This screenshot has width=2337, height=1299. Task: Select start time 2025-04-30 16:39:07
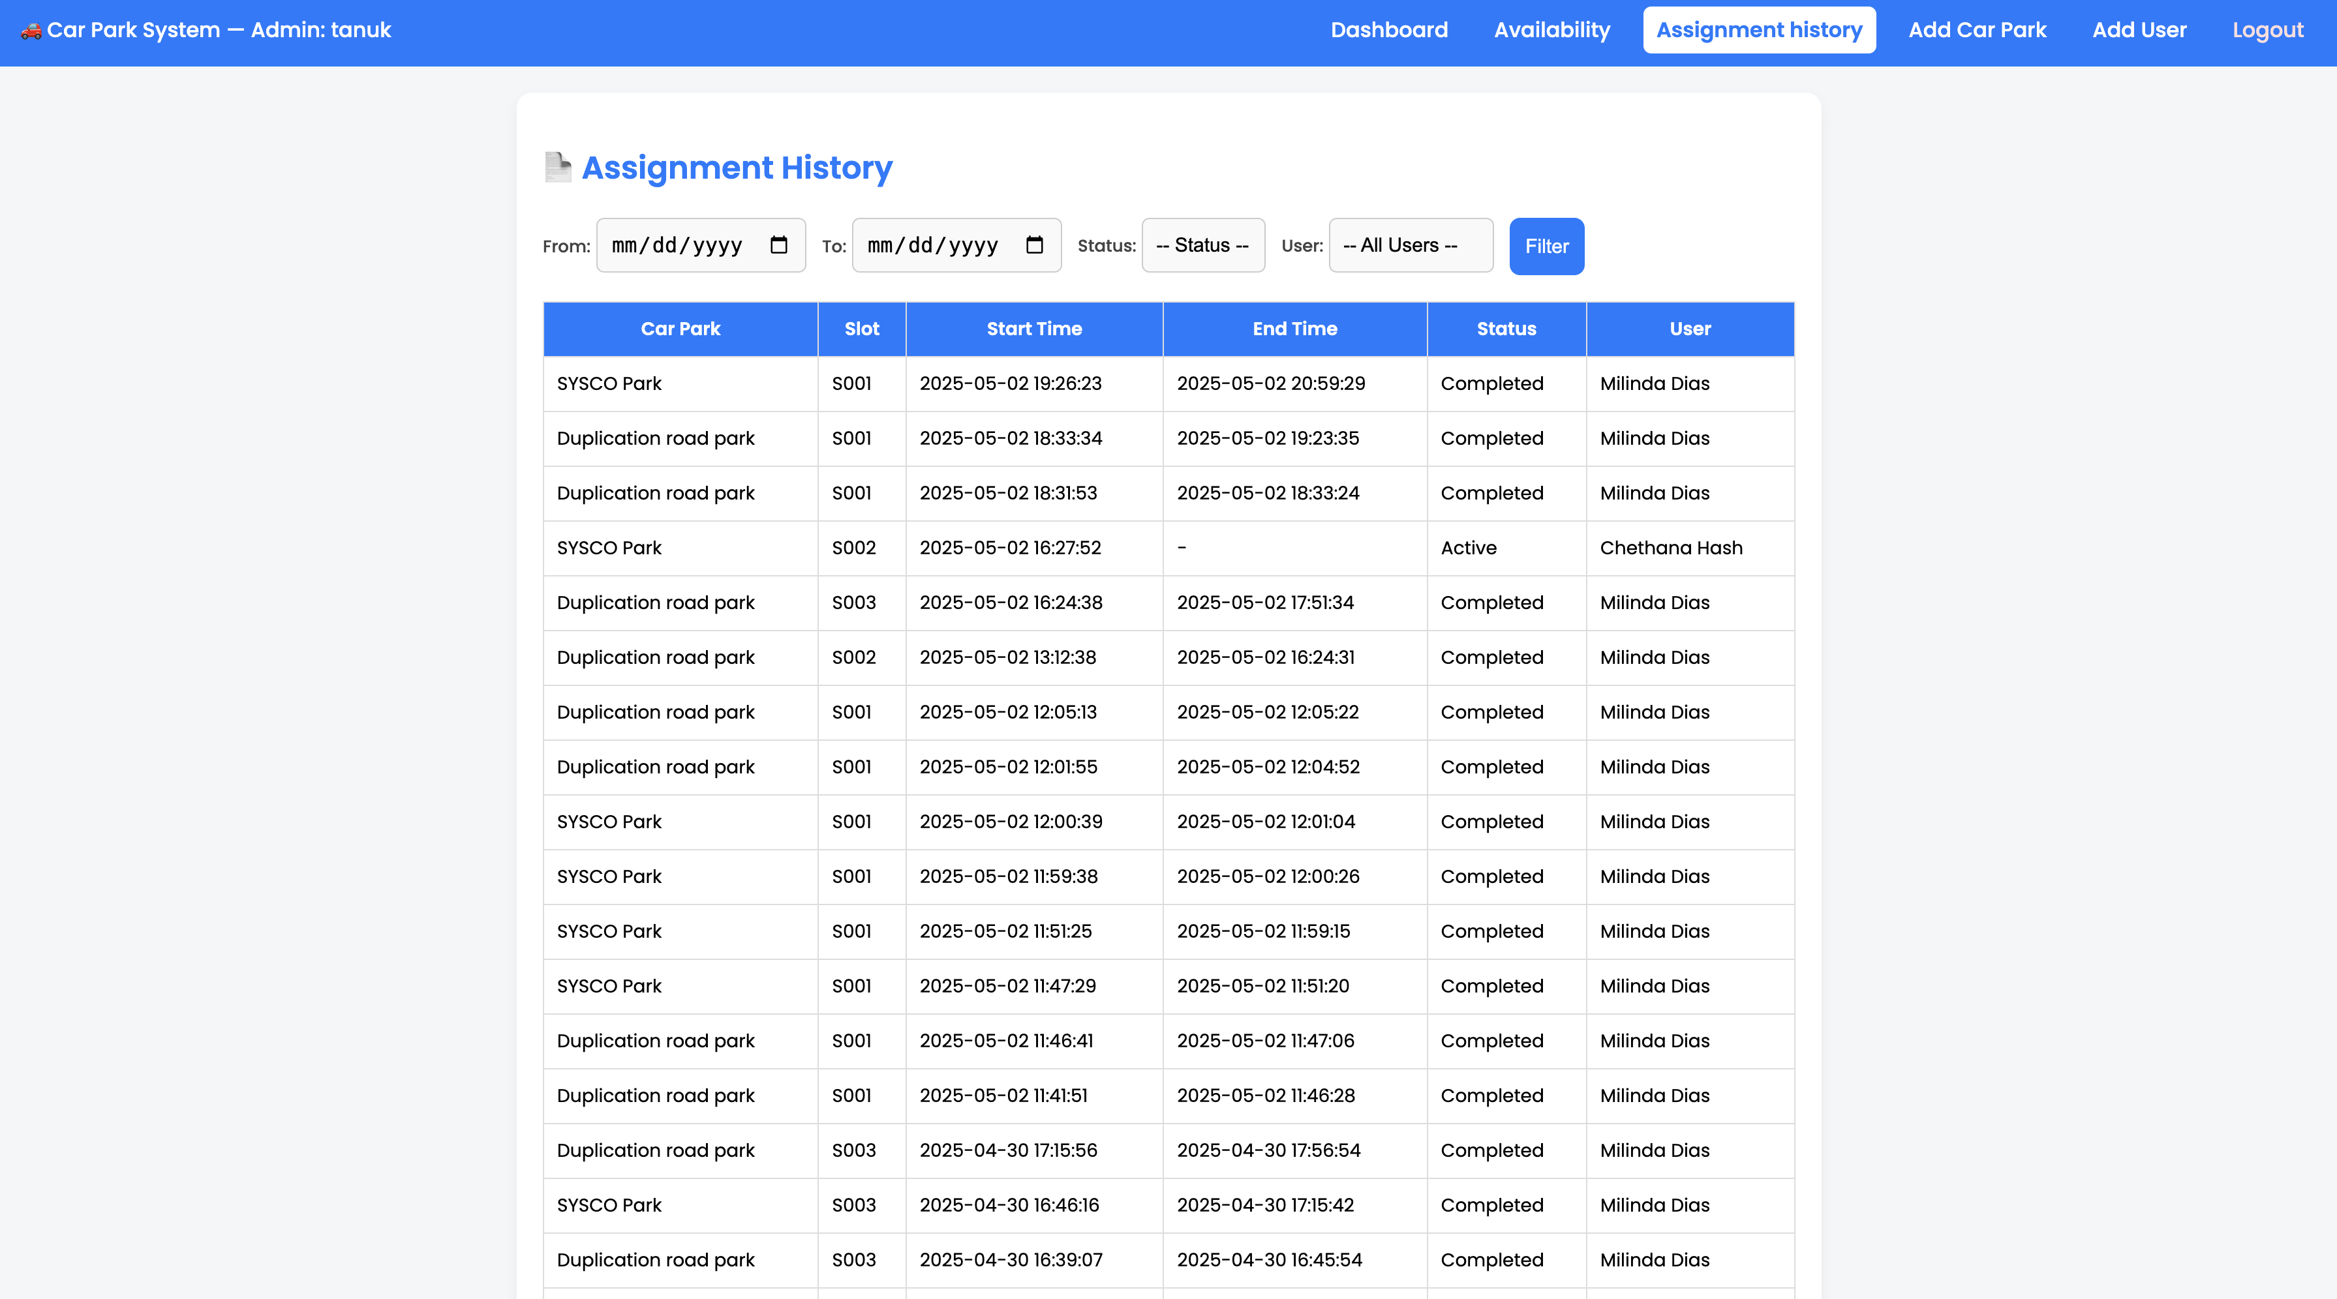[1011, 1260]
